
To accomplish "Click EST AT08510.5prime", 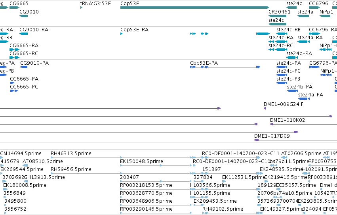I will click(x=25, y=165).
